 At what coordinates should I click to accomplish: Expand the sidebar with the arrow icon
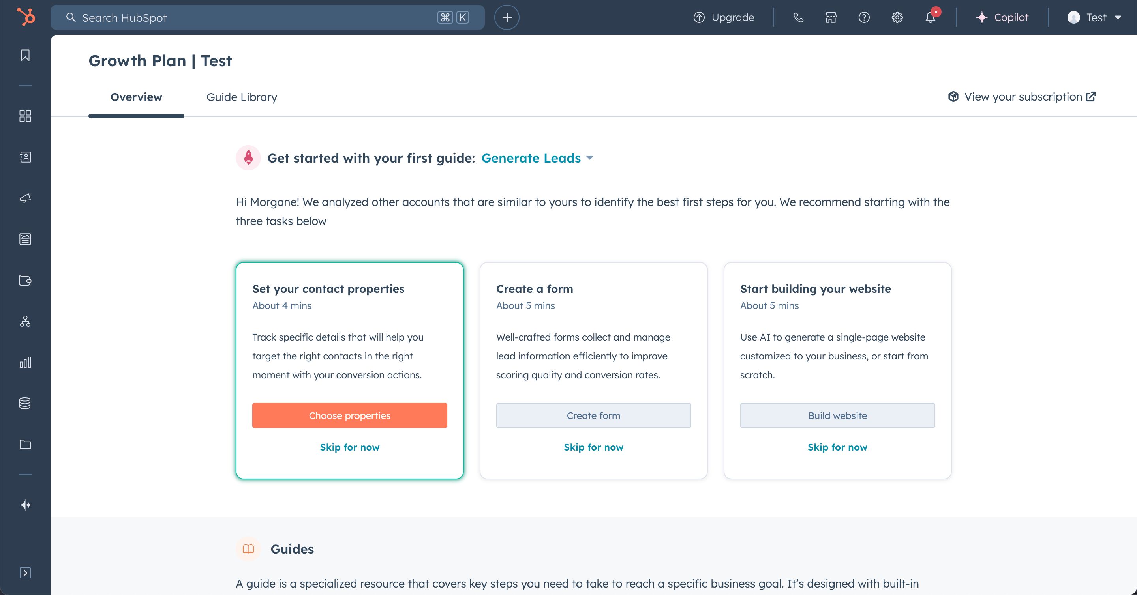tap(25, 573)
